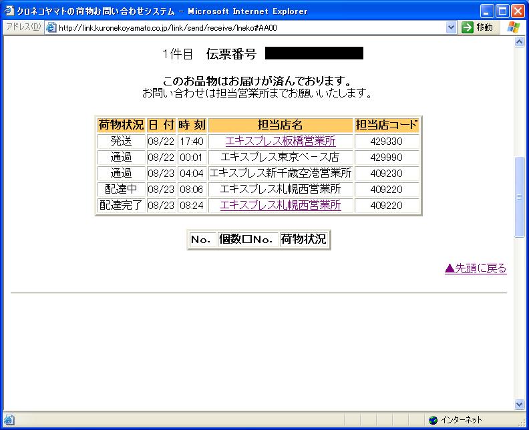Click the 日 付 column header
This screenshot has height=430, width=529.
tap(161, 125)
